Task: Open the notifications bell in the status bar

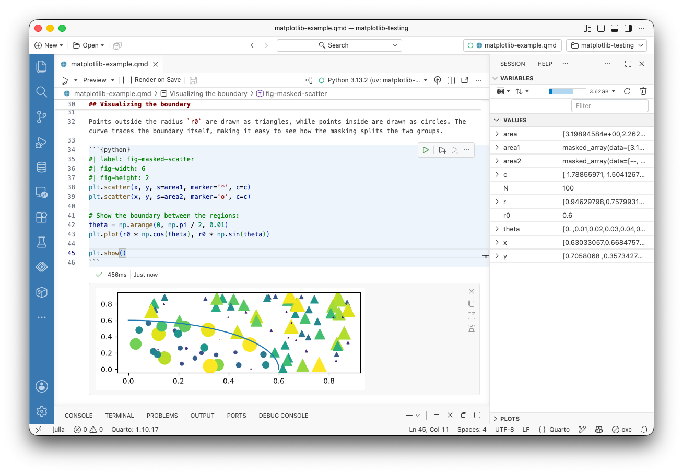Action: coord(643,430)
